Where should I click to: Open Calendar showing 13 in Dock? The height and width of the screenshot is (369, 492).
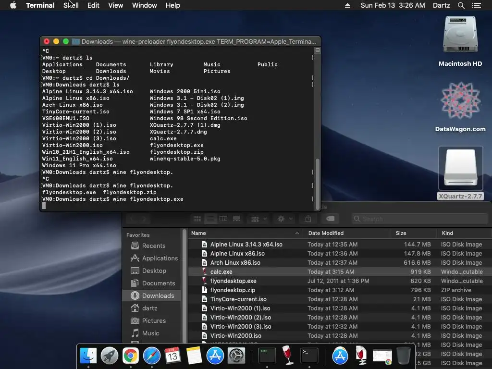[x=172, y=356]
